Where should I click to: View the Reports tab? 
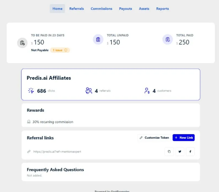pyautogui.click(x=162, y=9)
